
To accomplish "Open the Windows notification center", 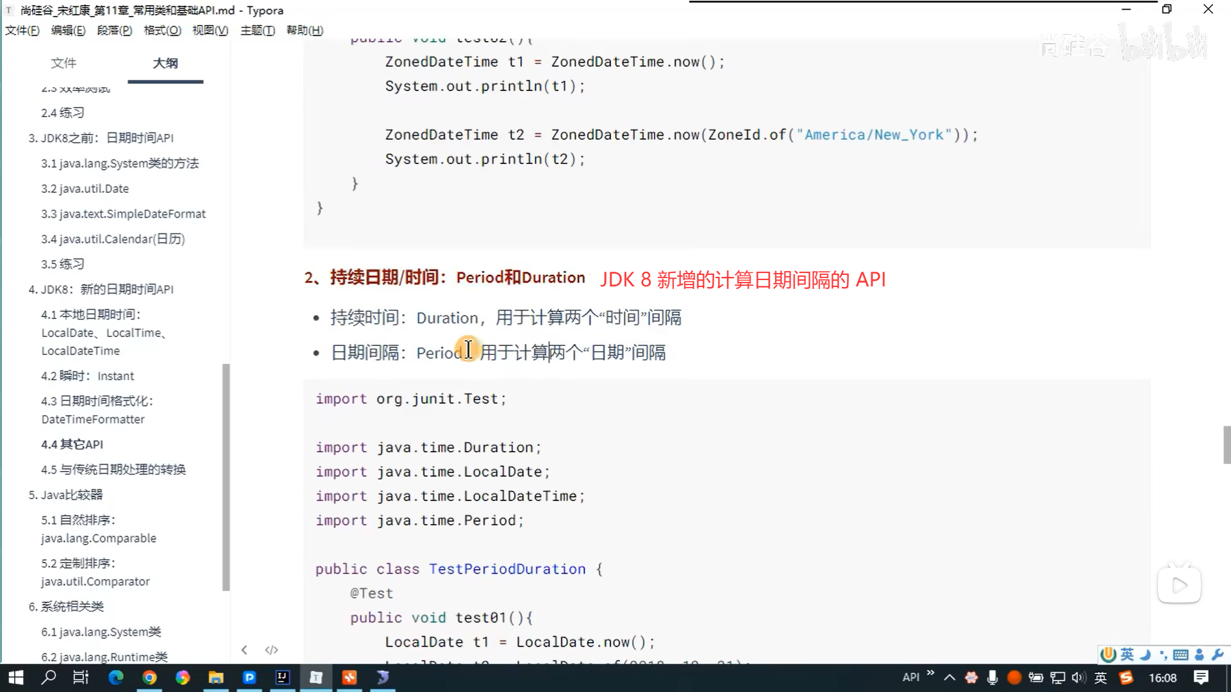I will click(x=1201, y=677).
